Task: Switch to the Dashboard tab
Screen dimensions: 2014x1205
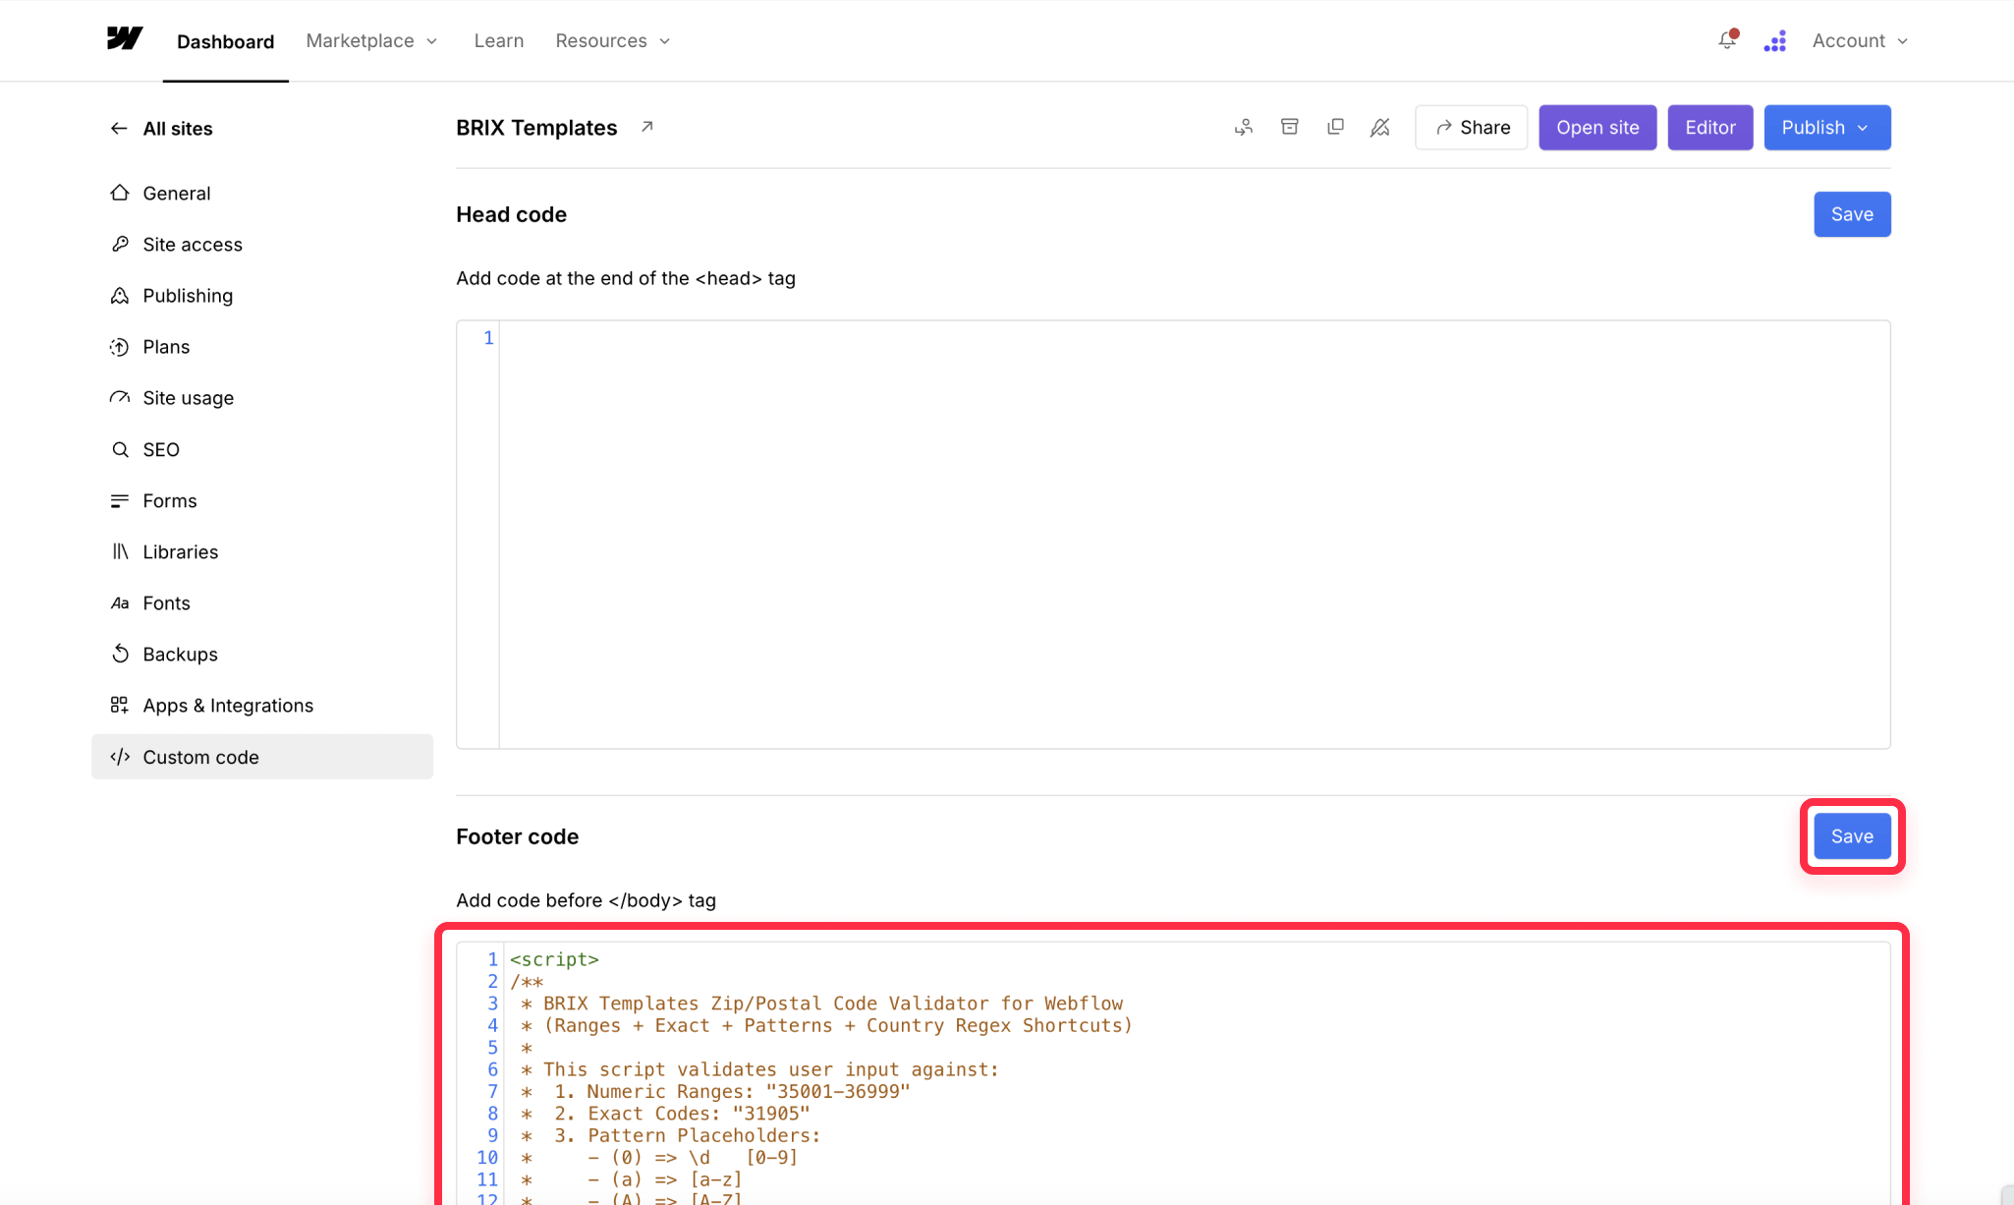Action: (x=225, y=41)
